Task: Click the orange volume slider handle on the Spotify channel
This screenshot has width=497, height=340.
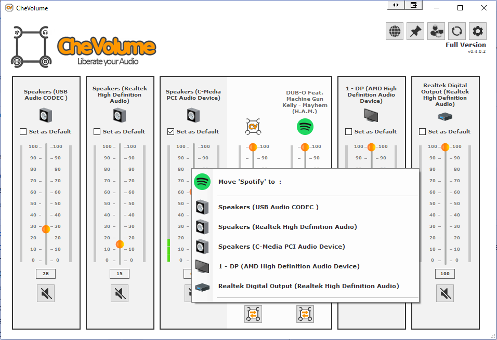Action: [x=305, y=147]
